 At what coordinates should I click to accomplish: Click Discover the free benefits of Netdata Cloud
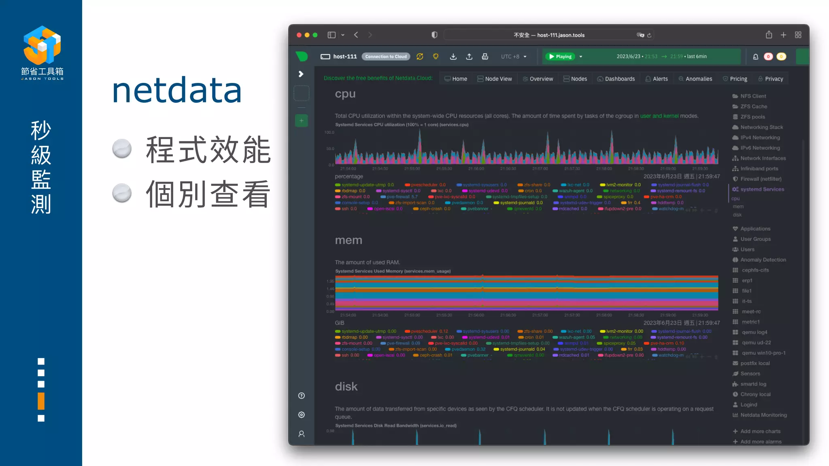coord(378,78)
